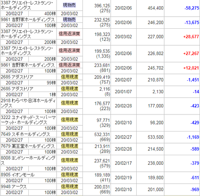Click the 20/02/17 acquisition date

(123, 163)
